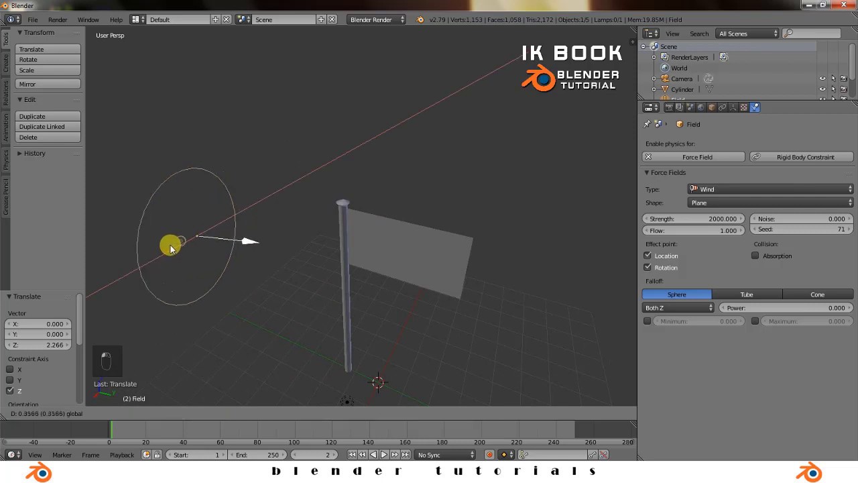858x483 pixels.
Task: Open the Render Layers properties tab icon
Action: (679, 107)
